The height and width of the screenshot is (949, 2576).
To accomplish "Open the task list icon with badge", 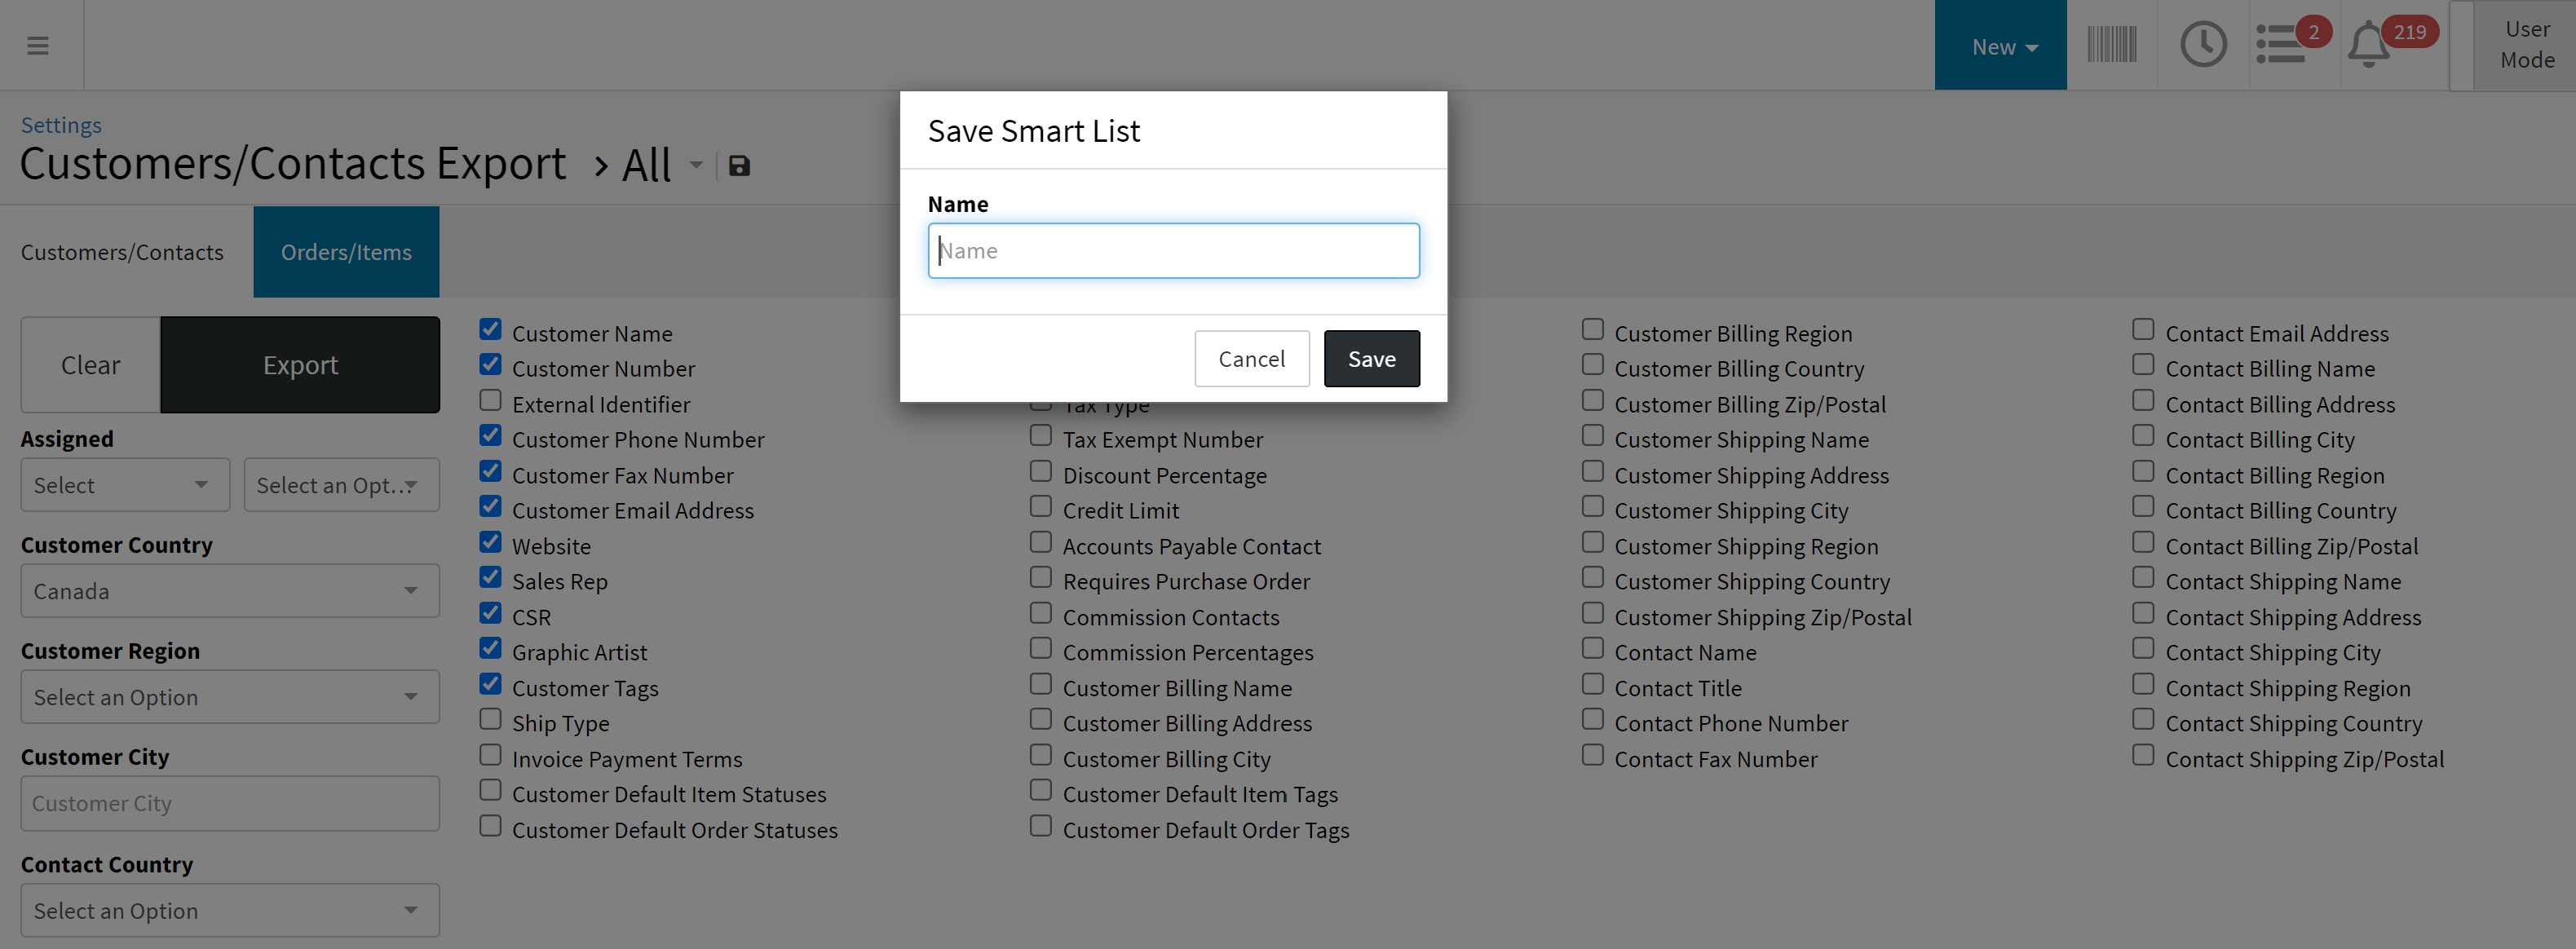I will 2281,46.
